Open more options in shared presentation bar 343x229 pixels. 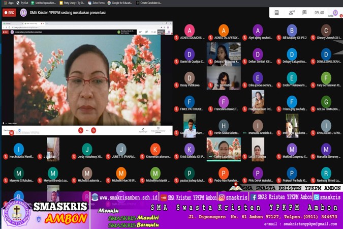tap(170, 130)
